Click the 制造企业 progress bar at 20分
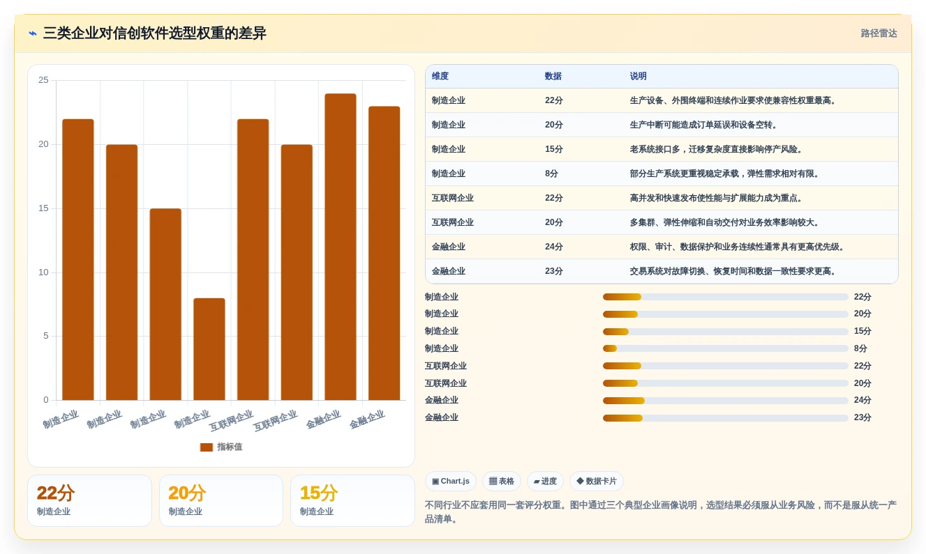Screen dimensions: 926x554 click(726, 314)
